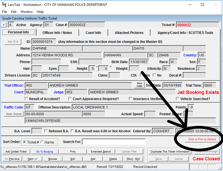This screenshot has width=223, height=171.
Task: Click the Birth Date field
Action: pyautogui.click(x=139, y=62)
